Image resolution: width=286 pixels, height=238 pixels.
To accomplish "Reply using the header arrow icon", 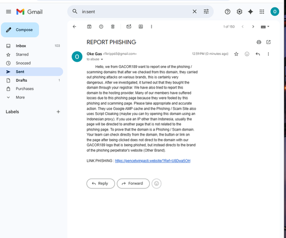I will (257, 54).
